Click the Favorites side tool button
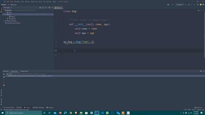 pyautogui.click(x=1, y=102)
